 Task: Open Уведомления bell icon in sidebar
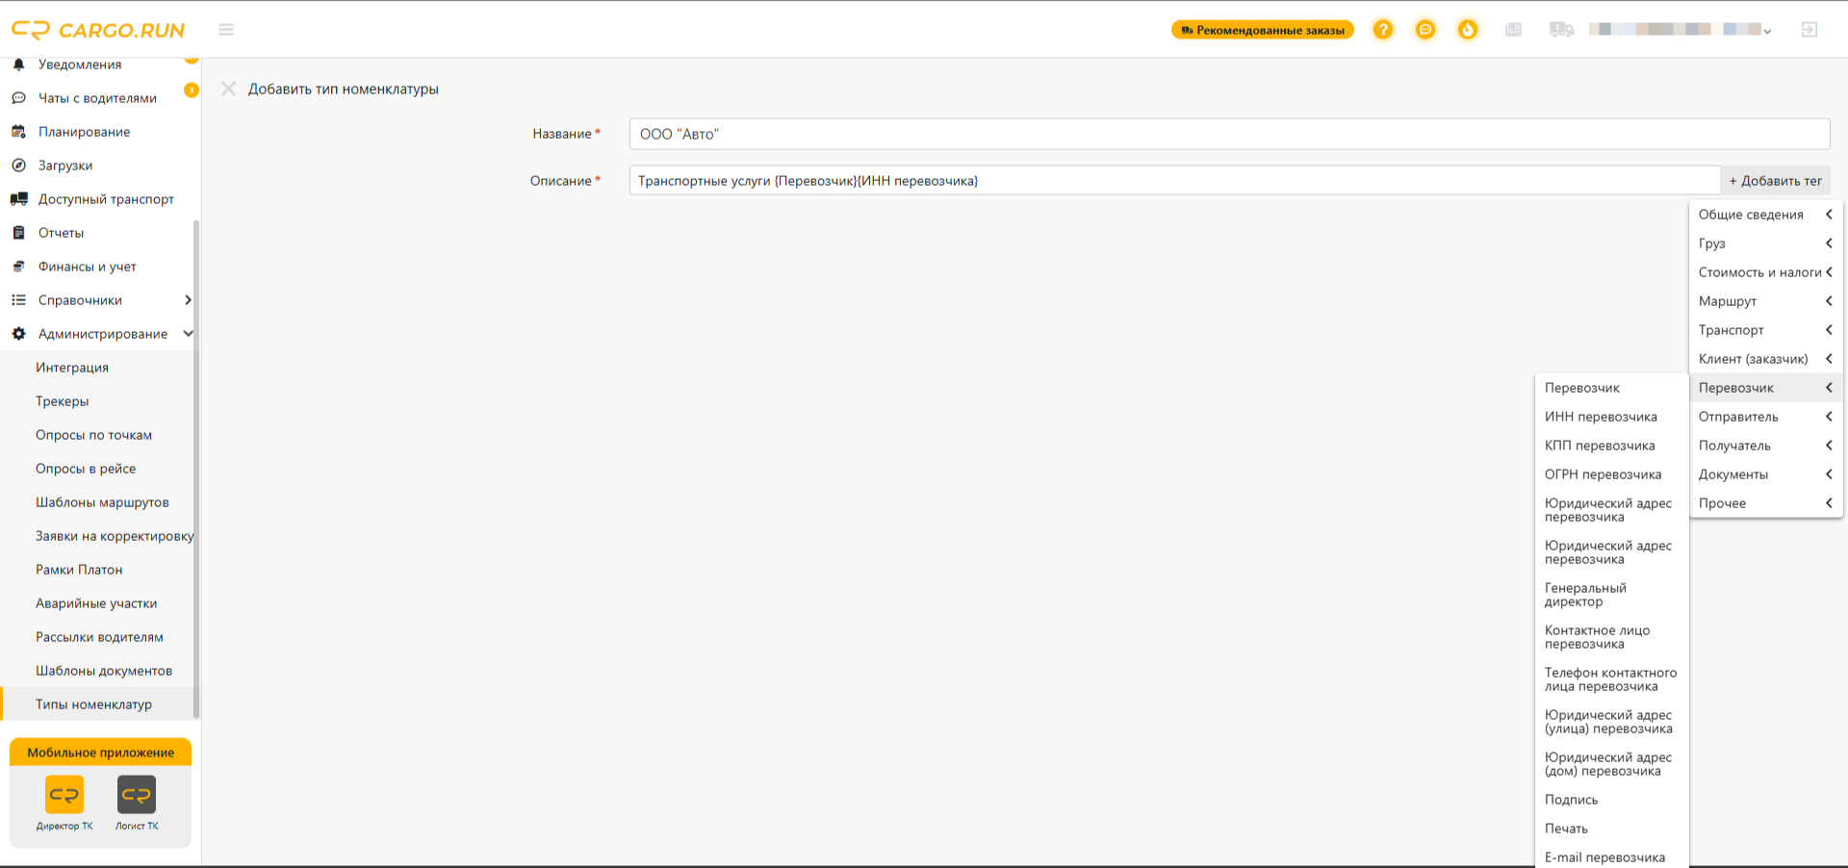pos(18,64)
